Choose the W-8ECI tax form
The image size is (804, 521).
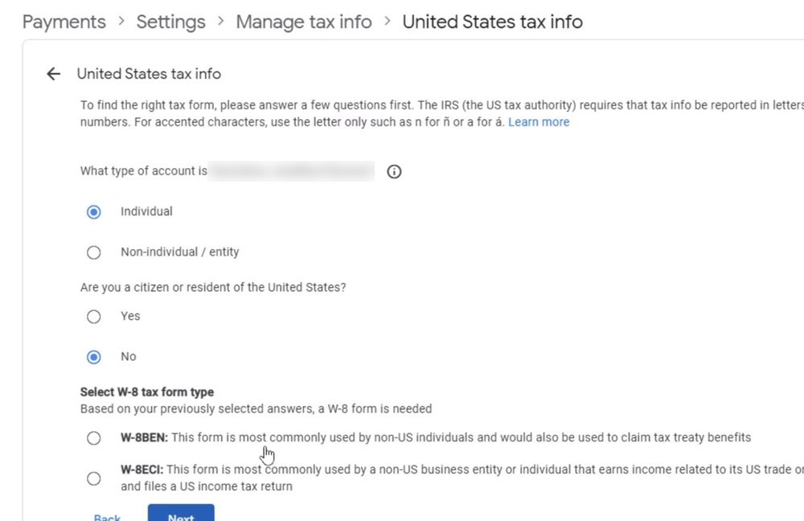(x=94, y=478)
